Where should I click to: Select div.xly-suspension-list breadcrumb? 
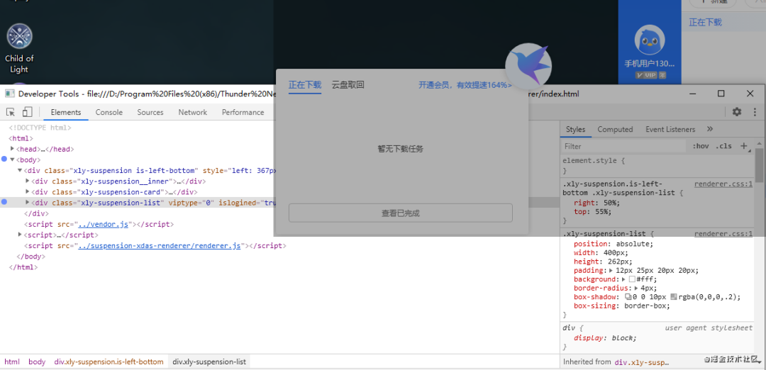tap(209, 361)
